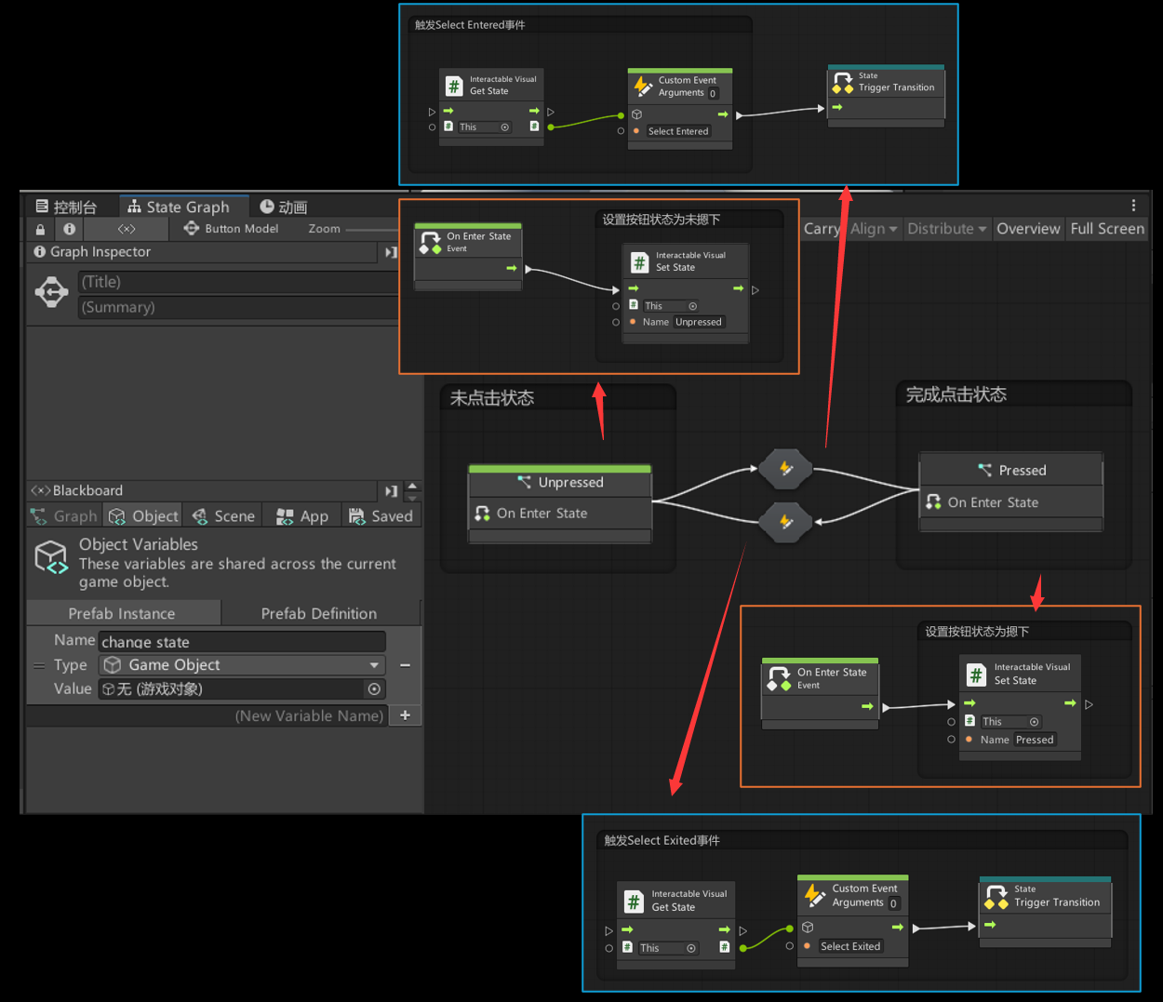Click the Overview button
1163x1002 pixels.
[x=1028, y=229]
